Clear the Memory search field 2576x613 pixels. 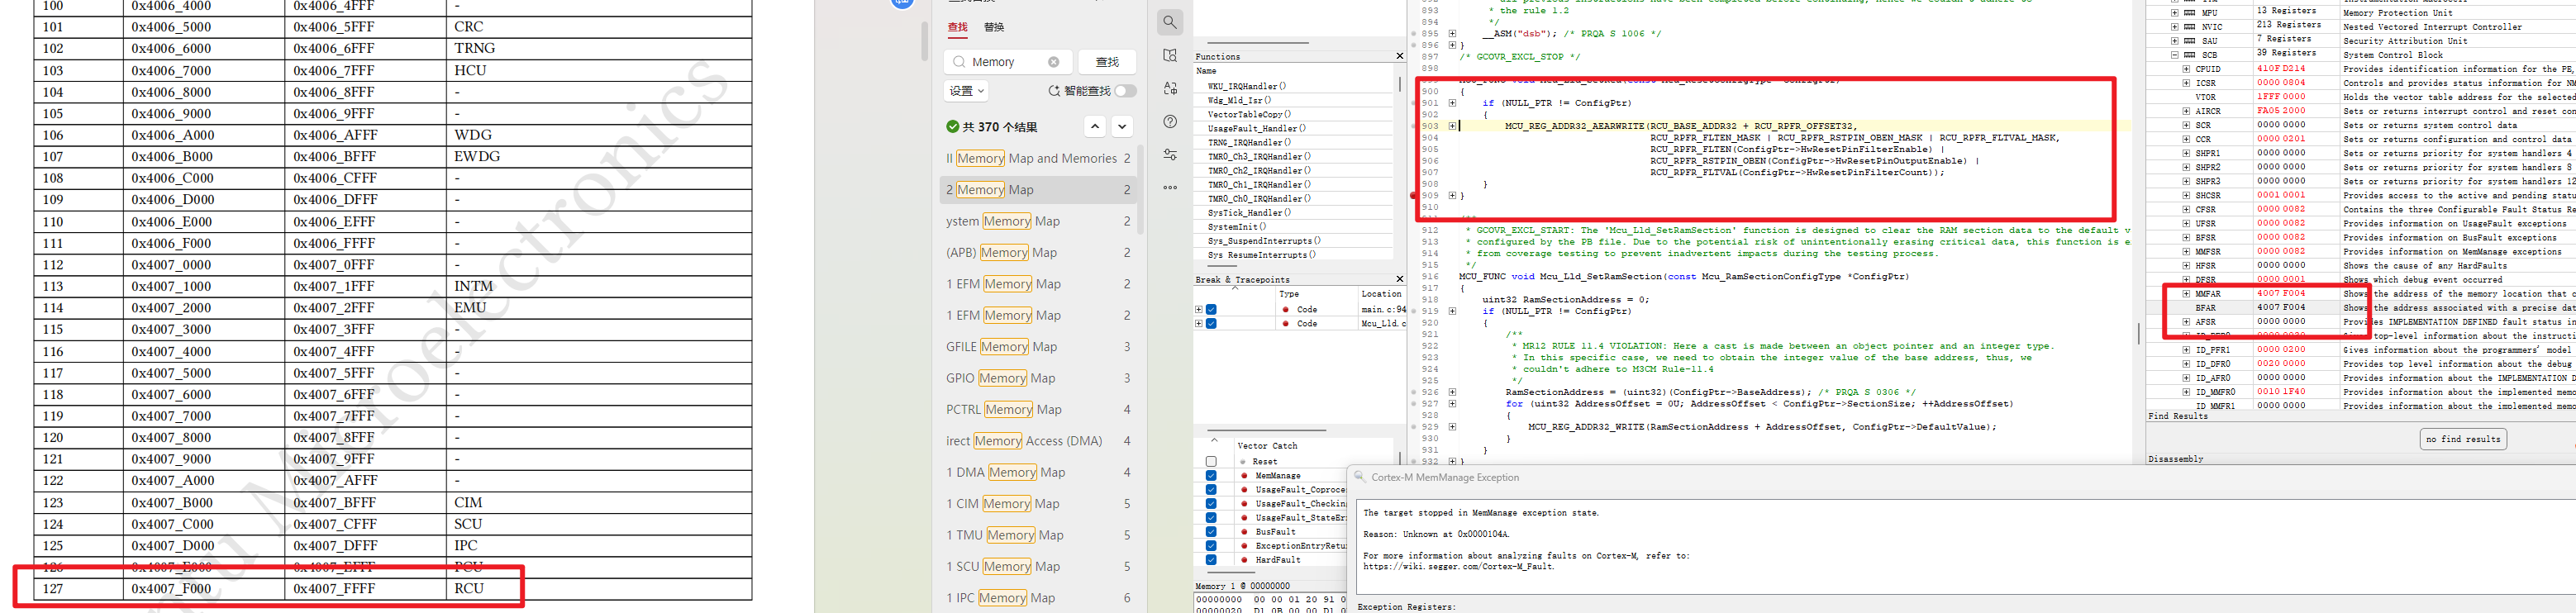click(x=1053, y=62)
